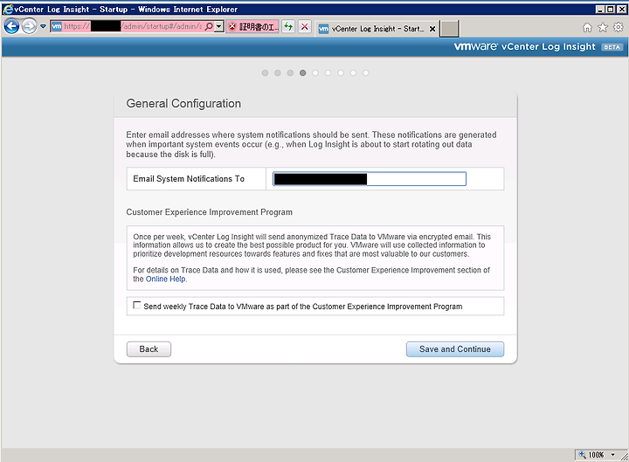
Task: Open the Online Help link
Action: (x=165, y=279)
